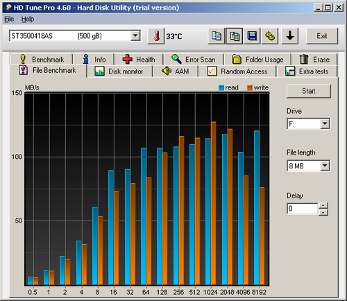The height and width of the screenshot is (301, 347).
Task: Click the copy screenshot to clipboard icon
Action: (234, 36)
